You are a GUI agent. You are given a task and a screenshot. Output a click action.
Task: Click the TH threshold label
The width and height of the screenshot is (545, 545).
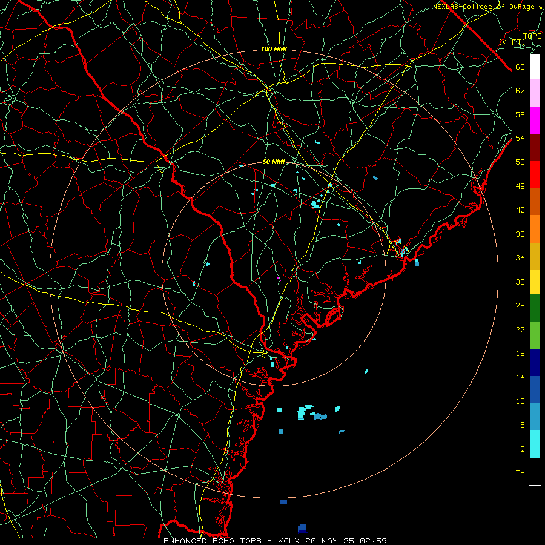pyautogui.click(x=520, y=473)
